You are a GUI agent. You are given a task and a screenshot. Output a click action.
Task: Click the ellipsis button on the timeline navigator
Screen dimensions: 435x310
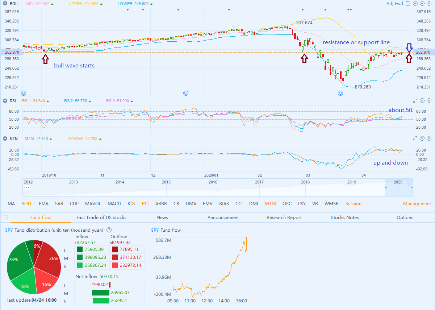click(26, 187)
